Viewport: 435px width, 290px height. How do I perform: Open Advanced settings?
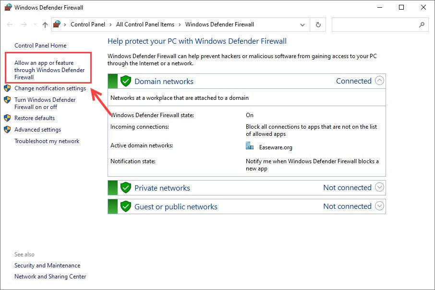point(38,130)
